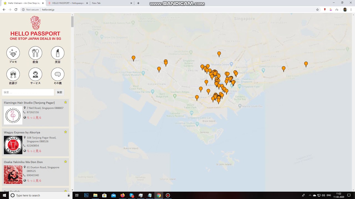The image size is (355, 199).
Task: Open File Explorer from the taskbar
Action: click(x=95, y=195)
